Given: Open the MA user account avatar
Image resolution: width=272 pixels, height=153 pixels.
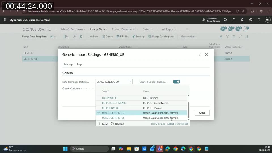Looking at the screenshot, I should coord(268,20).
